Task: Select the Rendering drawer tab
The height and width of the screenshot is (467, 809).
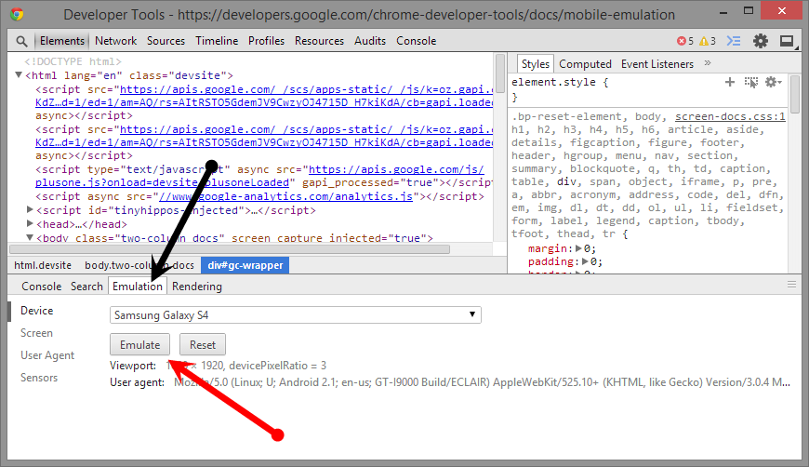Action: click(x=196, y=287)
